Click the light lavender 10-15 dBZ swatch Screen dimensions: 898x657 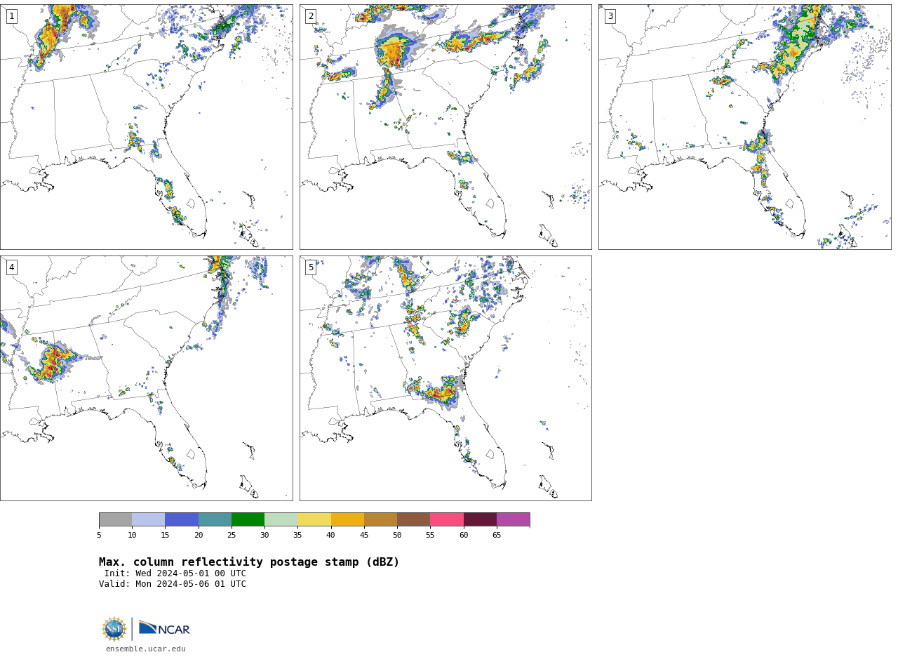click(149, 519)
